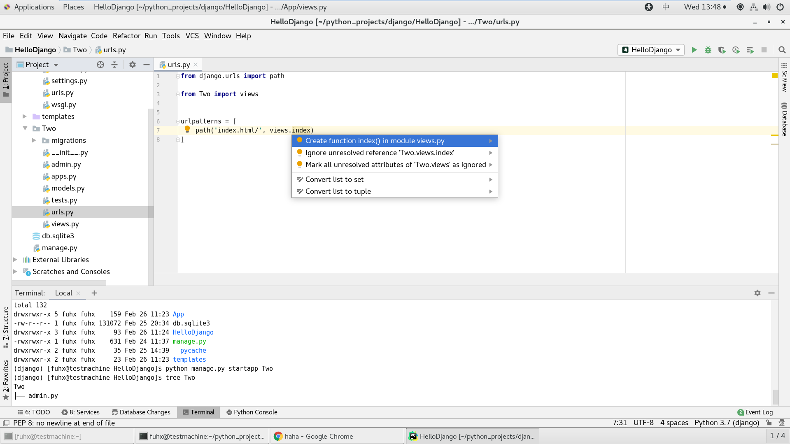The height and width of the screenshot is (444, 790).
Task: Locate current file in Project tree
Action: pos(100,65)
